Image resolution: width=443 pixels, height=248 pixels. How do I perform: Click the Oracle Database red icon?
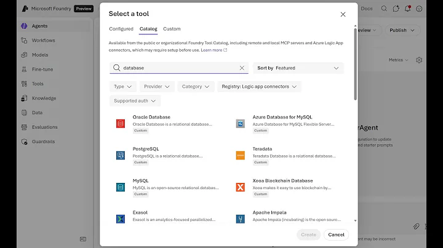[x=121, y=123]
